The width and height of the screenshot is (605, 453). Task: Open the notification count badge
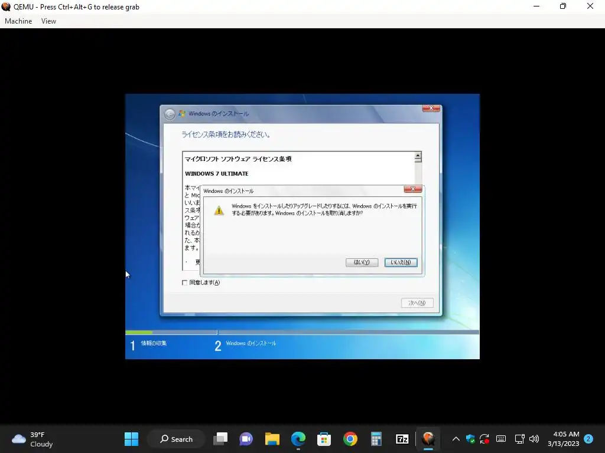588,439
